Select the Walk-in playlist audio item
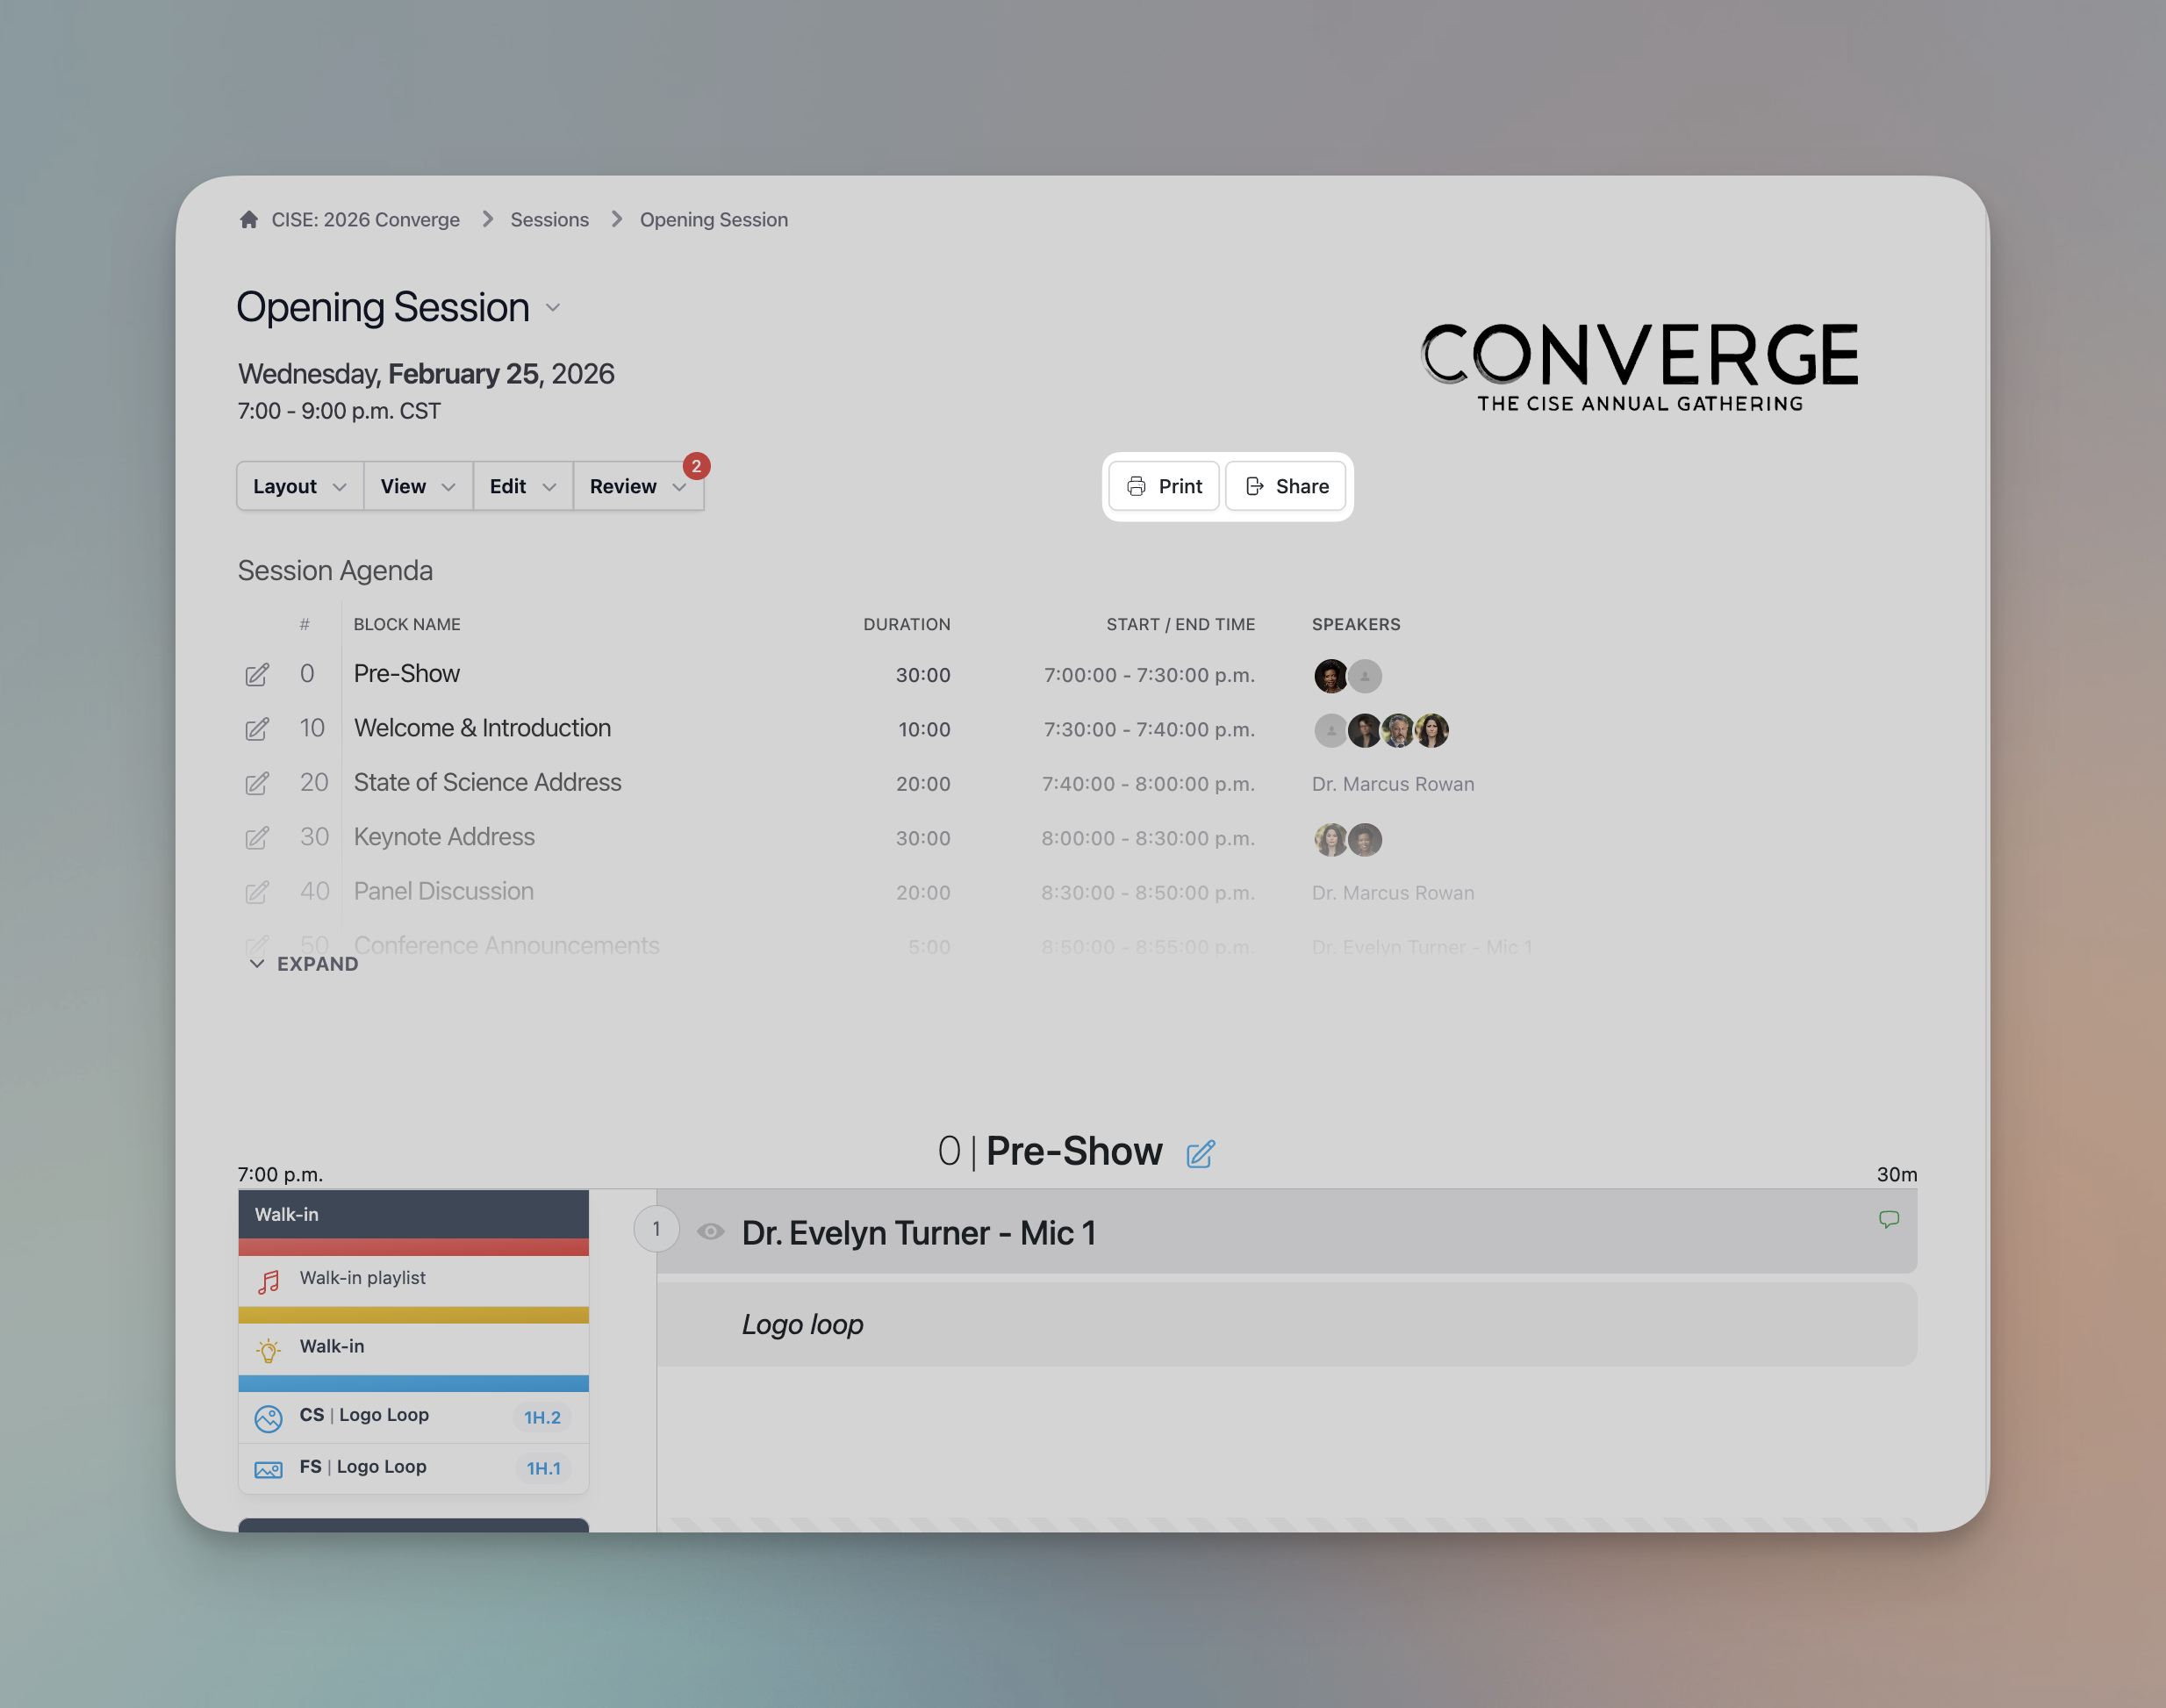 pyautogui.click(x=413, y=1280)
